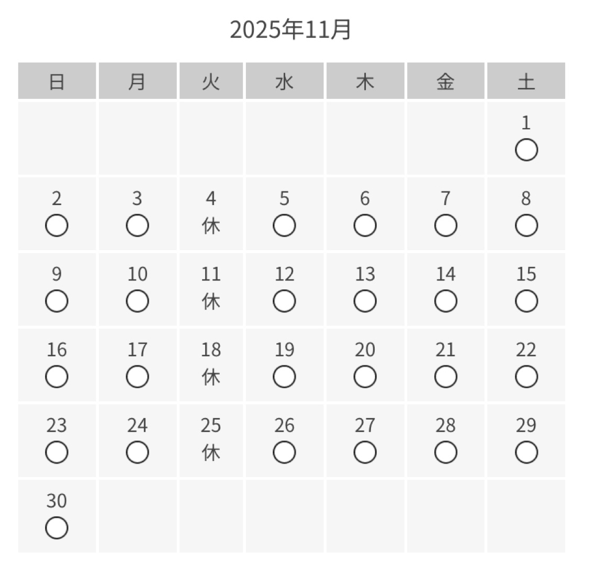Choose the open circle for November 10
The image size is (606, 565).
137,301
